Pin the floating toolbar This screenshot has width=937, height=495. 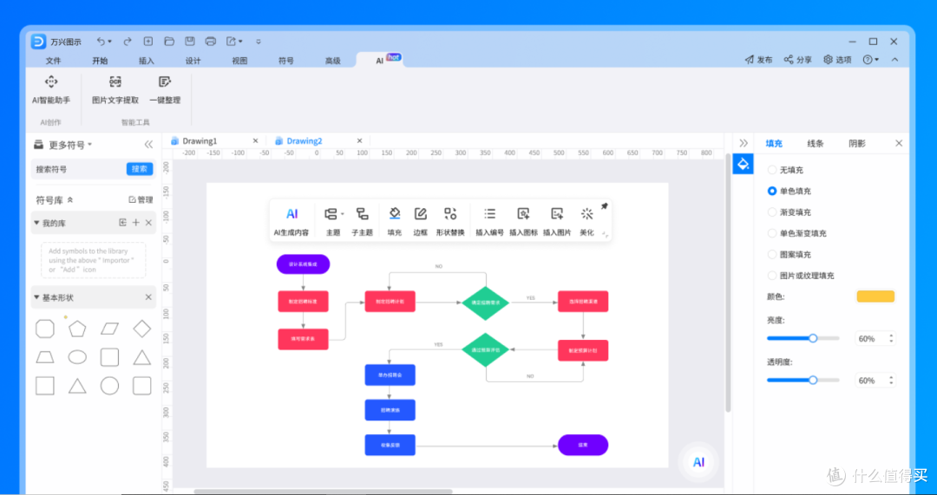(x=604, y=206)
